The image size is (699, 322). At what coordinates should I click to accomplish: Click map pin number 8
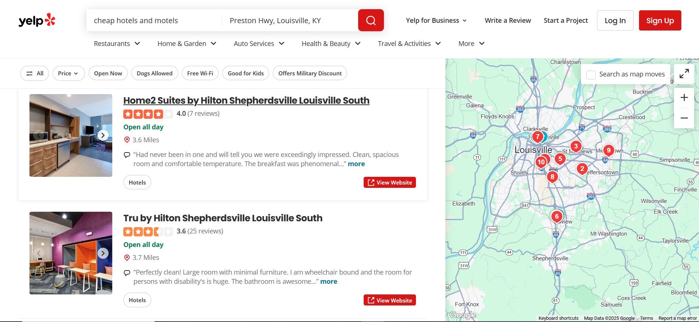tap(552, 177)
